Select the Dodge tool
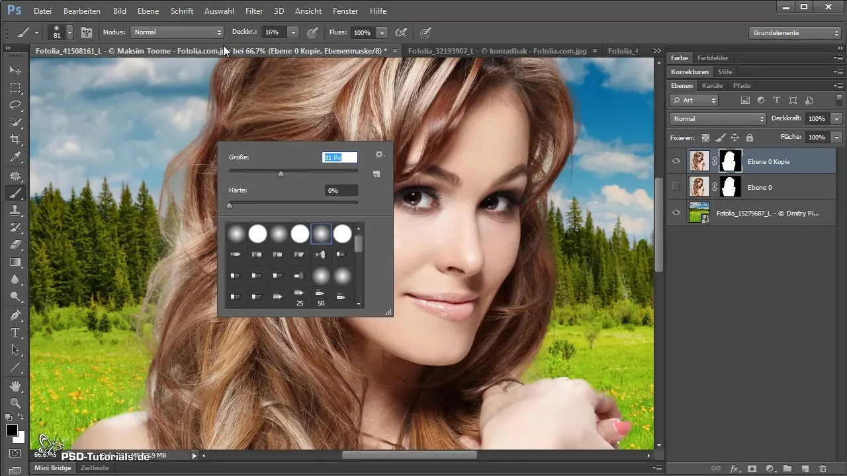Screen dimensions: 847x476 coord(15,297)
